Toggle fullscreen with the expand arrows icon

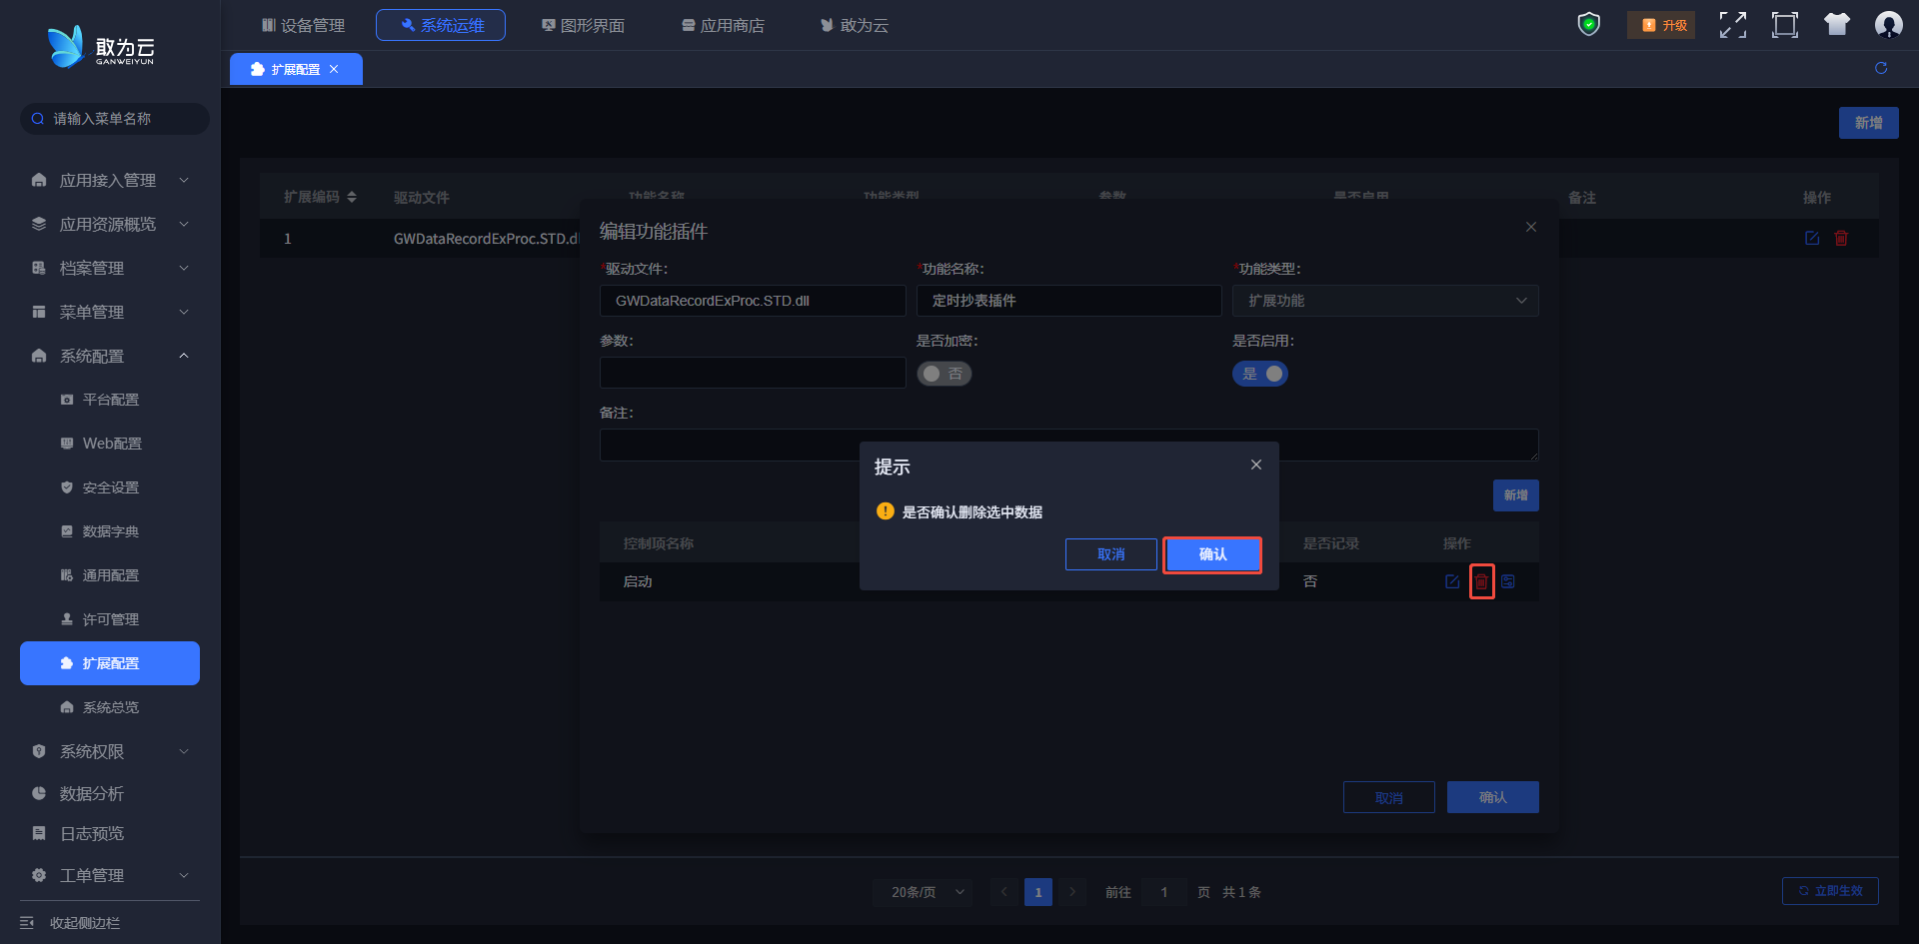(1732, 25)
